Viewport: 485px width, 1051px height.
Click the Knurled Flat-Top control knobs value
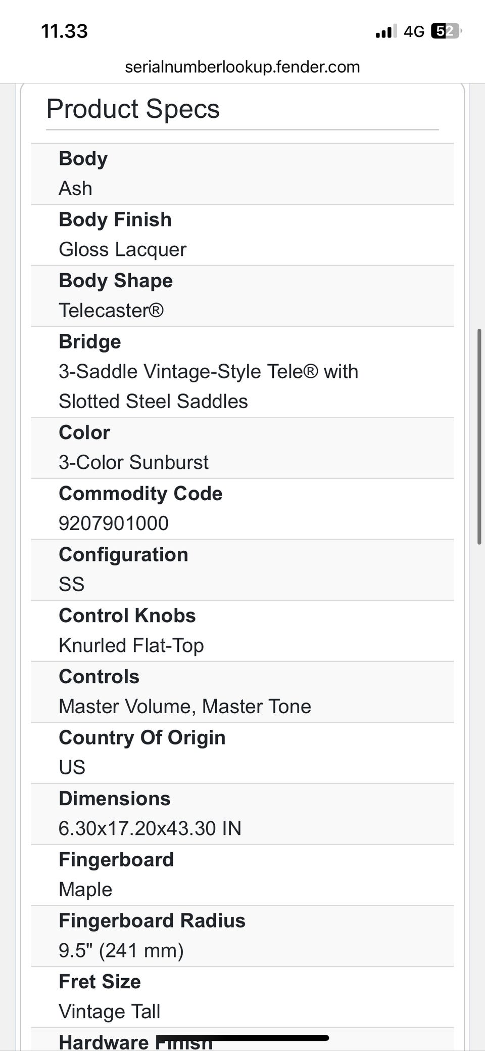(x=131, y=645)
